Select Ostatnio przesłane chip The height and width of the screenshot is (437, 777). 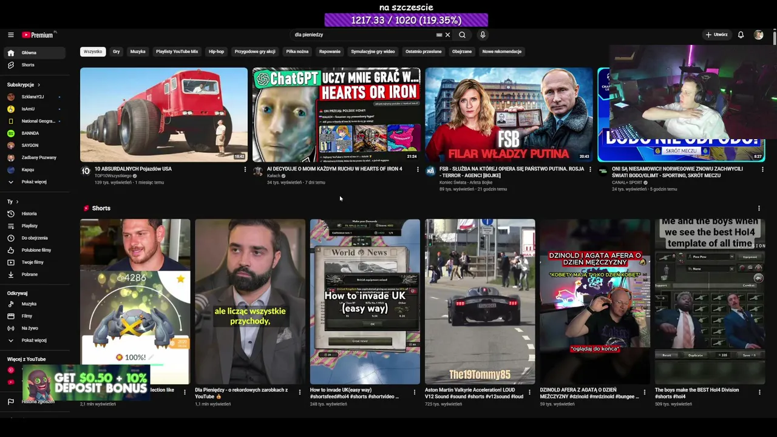[424, 52]
